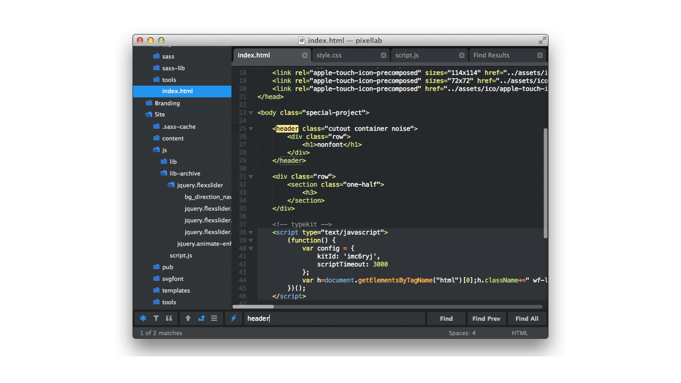Toggle whole word quotes option
This screenshot has height=383, width=681.
[x=169, y=318]
